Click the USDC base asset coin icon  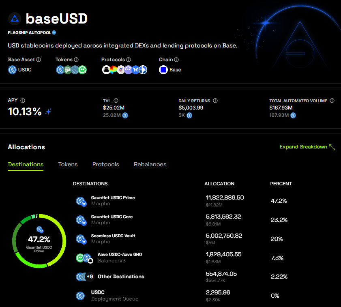(12, 70)
